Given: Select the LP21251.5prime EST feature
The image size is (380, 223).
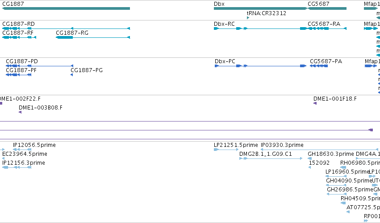Looking at the screenshot, I should pos(226,150).
